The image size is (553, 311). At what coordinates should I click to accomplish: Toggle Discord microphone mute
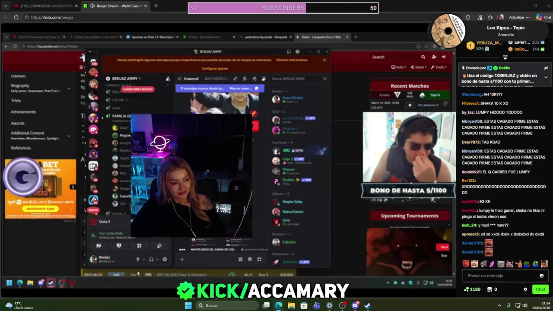click(x=138, y=259)
